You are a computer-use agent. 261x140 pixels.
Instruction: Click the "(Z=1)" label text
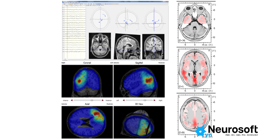(x=181, y=87)
